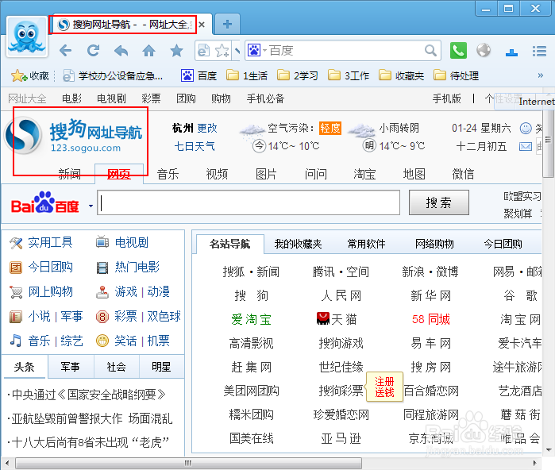The width and height of the screenshot is (555, 470).
Task: Open 手机必备 in top menu
Action: 265,98
